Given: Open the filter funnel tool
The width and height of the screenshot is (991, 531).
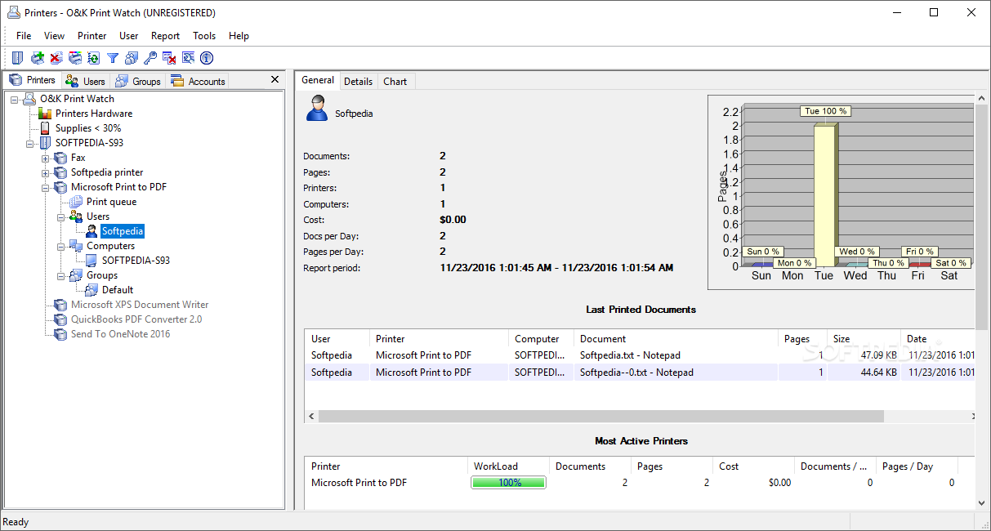Looking at the screenshot, I should (x=113, y=58).
